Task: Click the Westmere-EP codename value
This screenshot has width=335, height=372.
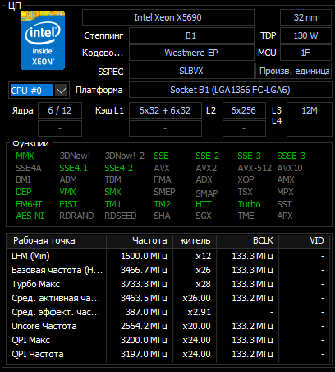Action: tap(191, 53)
